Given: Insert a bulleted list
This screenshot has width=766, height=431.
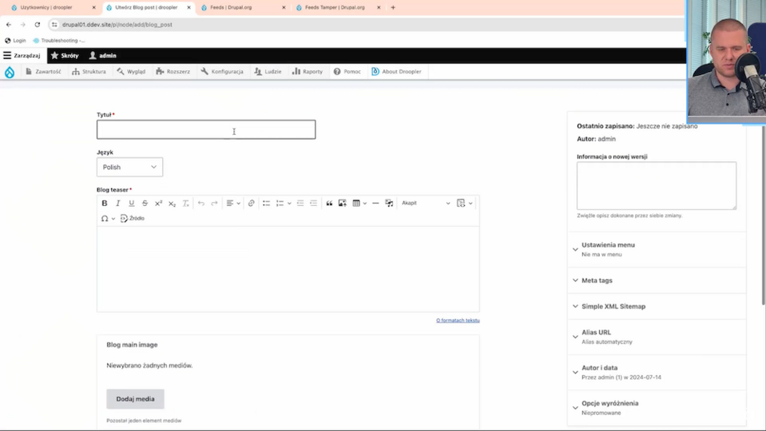Looking at the screenshot, I should [x=266, y=203].
